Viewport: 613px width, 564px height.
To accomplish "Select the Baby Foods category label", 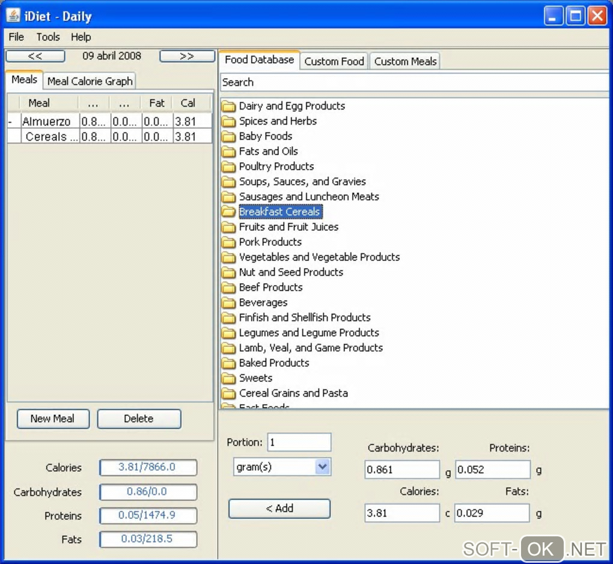I will tap(266, 136).
